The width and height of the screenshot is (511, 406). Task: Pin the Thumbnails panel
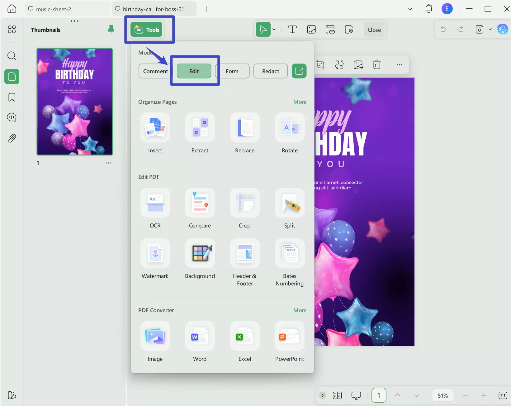click(x=111, y=29)
